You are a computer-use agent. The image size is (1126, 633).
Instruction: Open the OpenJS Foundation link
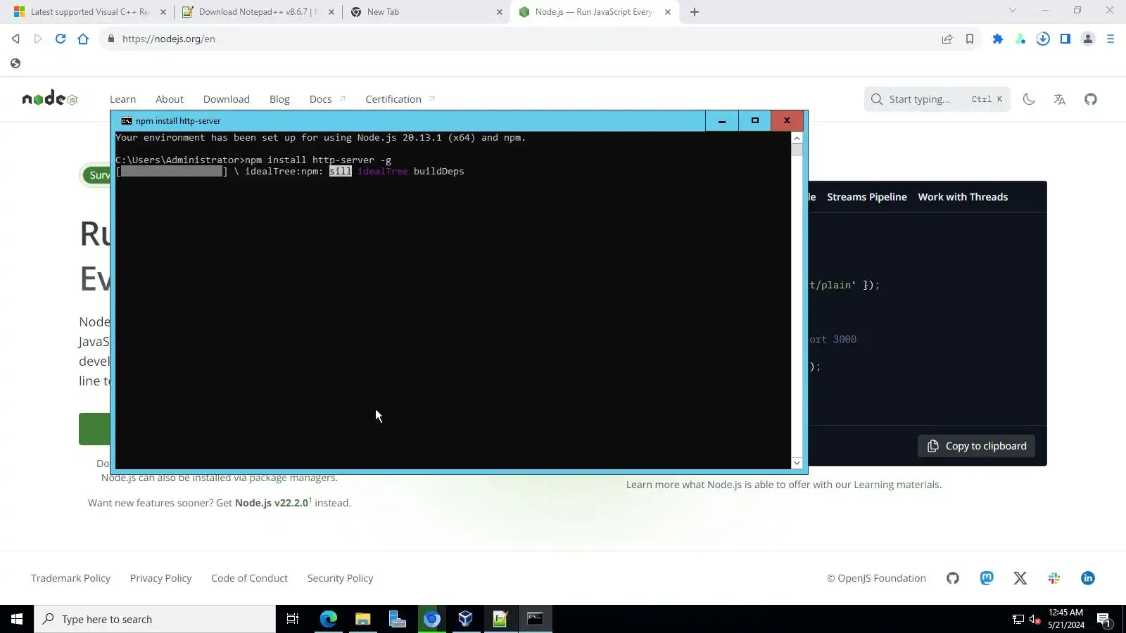[876, 578]
